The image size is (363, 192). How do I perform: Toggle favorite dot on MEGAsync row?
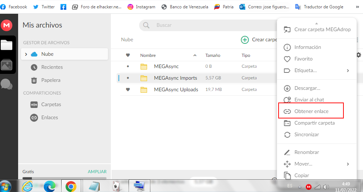128,66
